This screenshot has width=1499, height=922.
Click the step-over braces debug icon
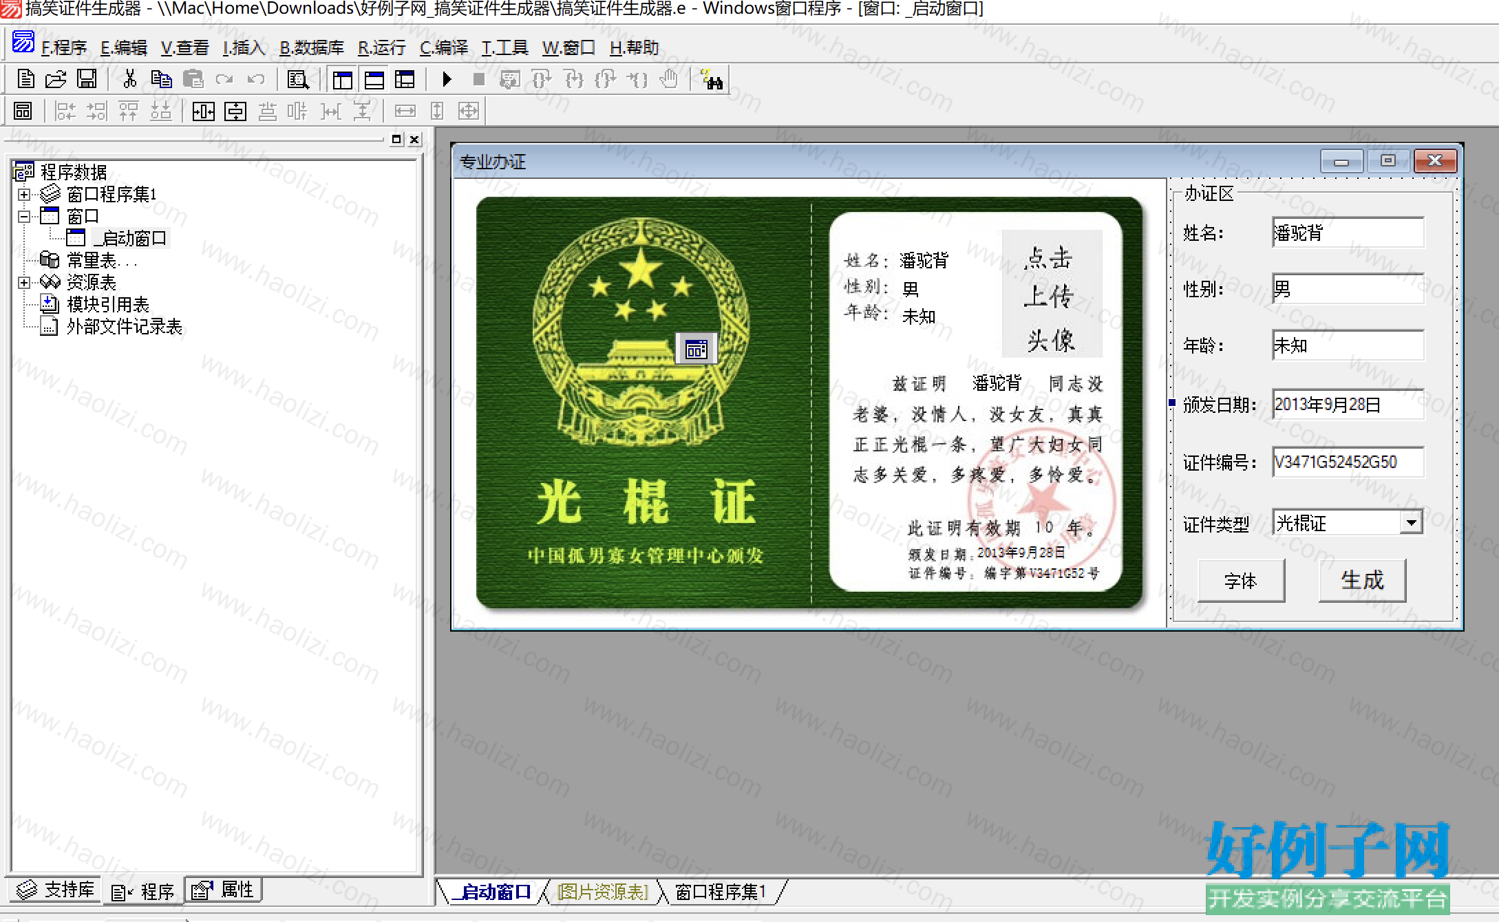click(x=542, y=80)
